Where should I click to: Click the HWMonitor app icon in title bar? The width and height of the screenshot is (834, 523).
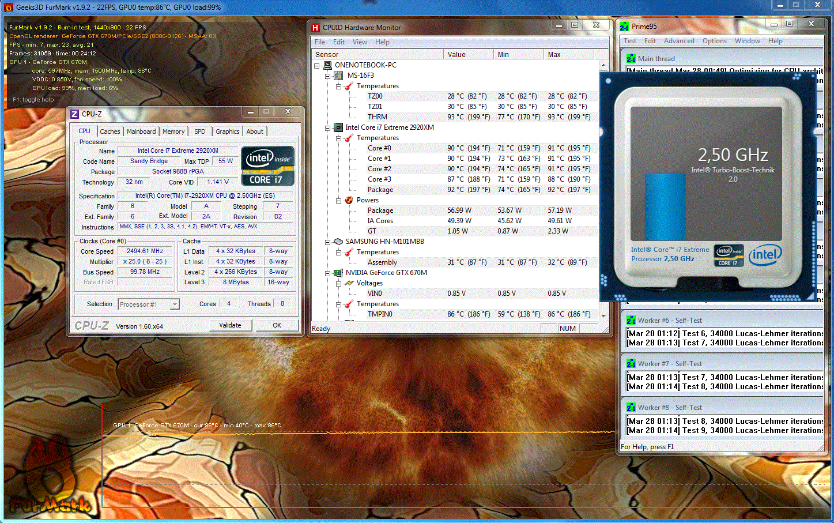point(315,27)
